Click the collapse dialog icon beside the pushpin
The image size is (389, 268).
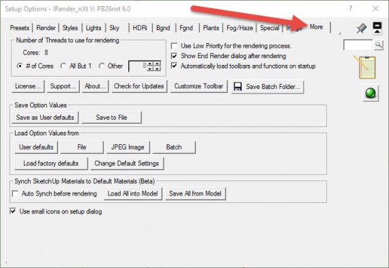[x=377, y=28]
